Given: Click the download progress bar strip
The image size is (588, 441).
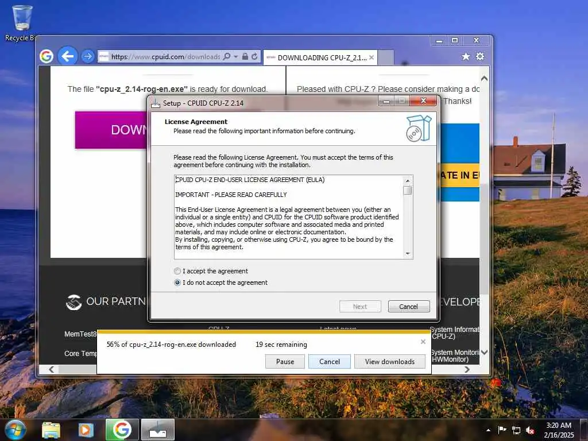Looking at the screenshot, I should click(x=264, y=332).
